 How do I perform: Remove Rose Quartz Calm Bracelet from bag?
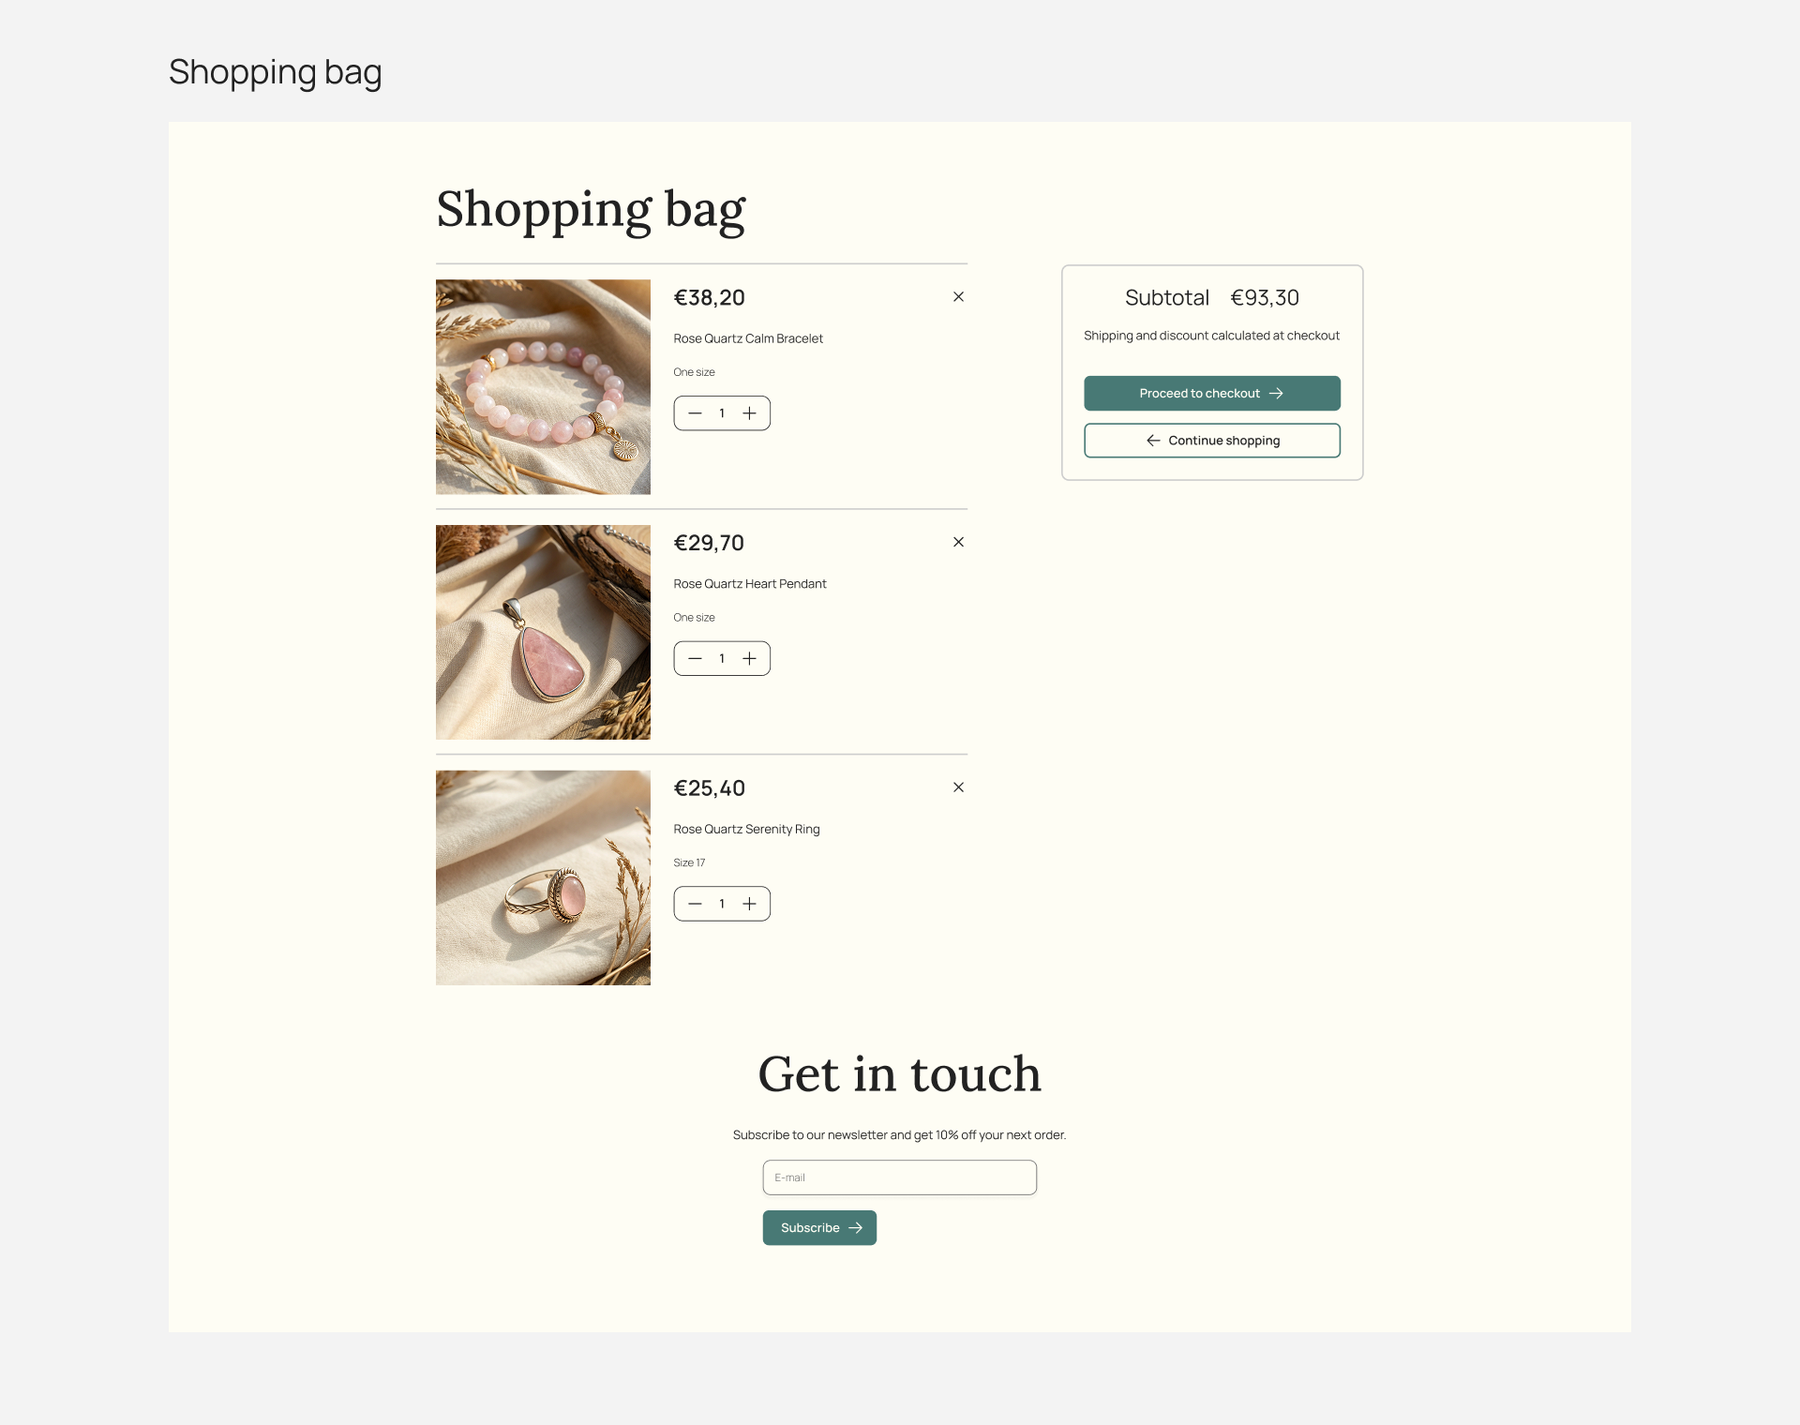point(958,297)
